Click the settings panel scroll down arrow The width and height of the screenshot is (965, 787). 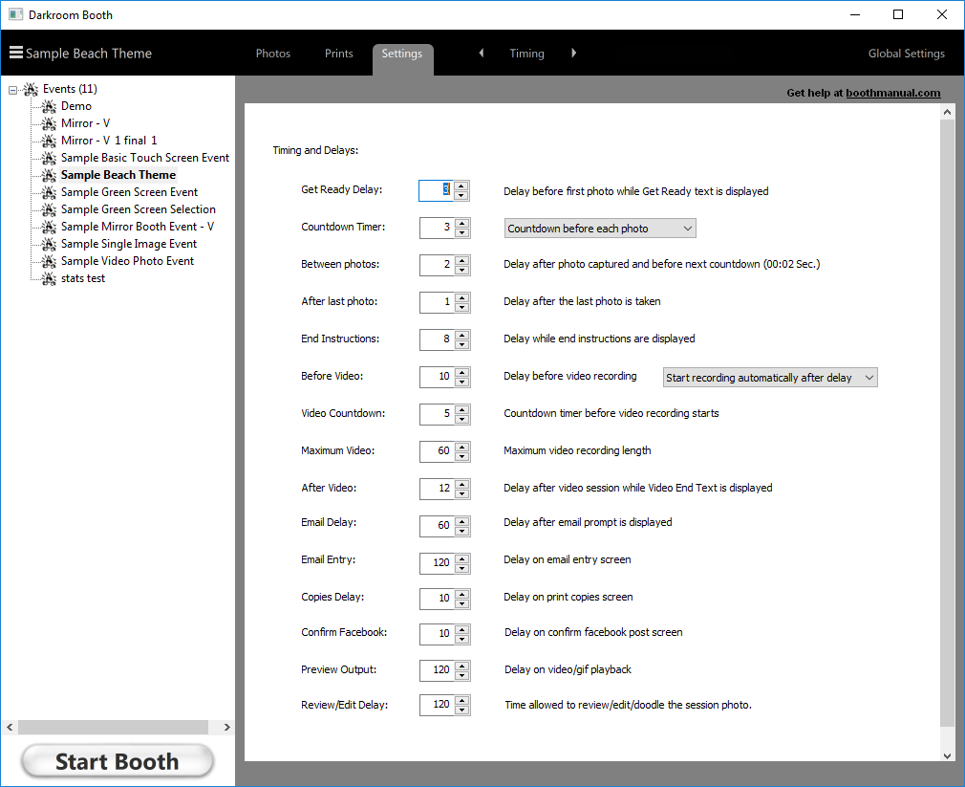coord(947,755)
